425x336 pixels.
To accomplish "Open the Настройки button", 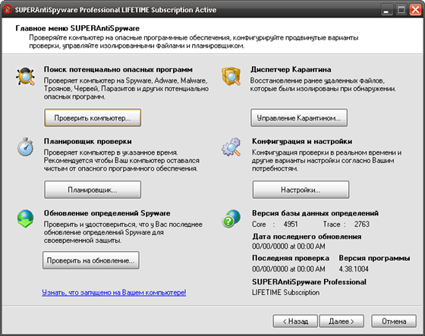I will 301,190.
